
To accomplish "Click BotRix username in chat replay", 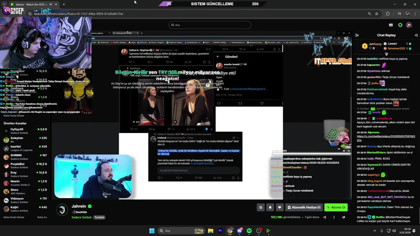I will [x=380, y=217].
